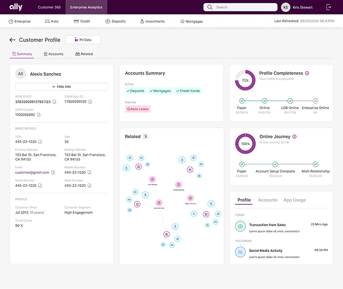The width and height of the screenshot is (343, 289).
Task: Open the Customer 360 tab
Action: (49, 7)
